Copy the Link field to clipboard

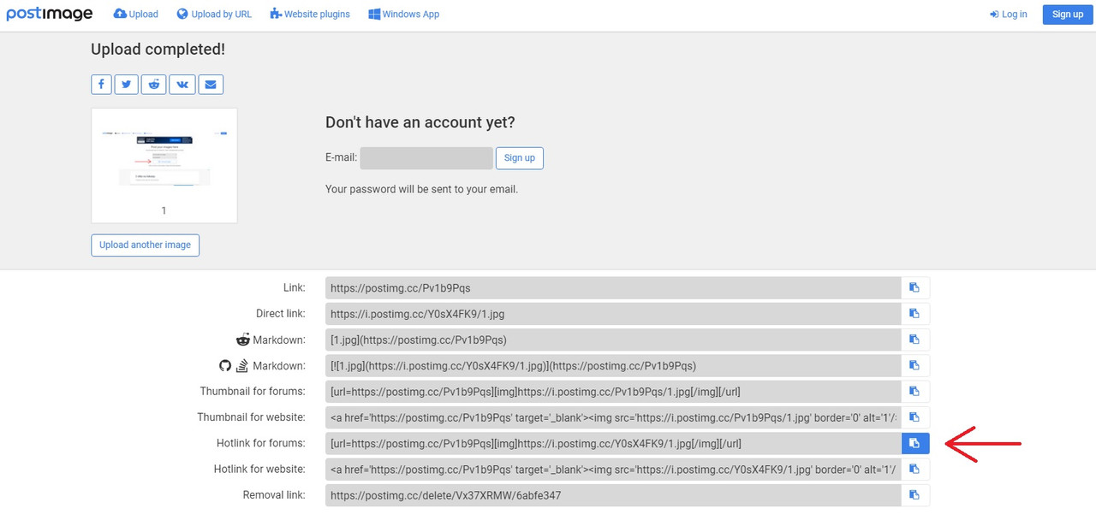pos(914,288)
